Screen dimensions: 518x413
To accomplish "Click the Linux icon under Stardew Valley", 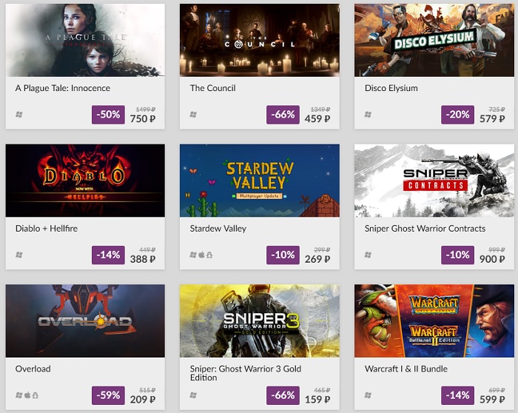I will click(x=209, y=255).
